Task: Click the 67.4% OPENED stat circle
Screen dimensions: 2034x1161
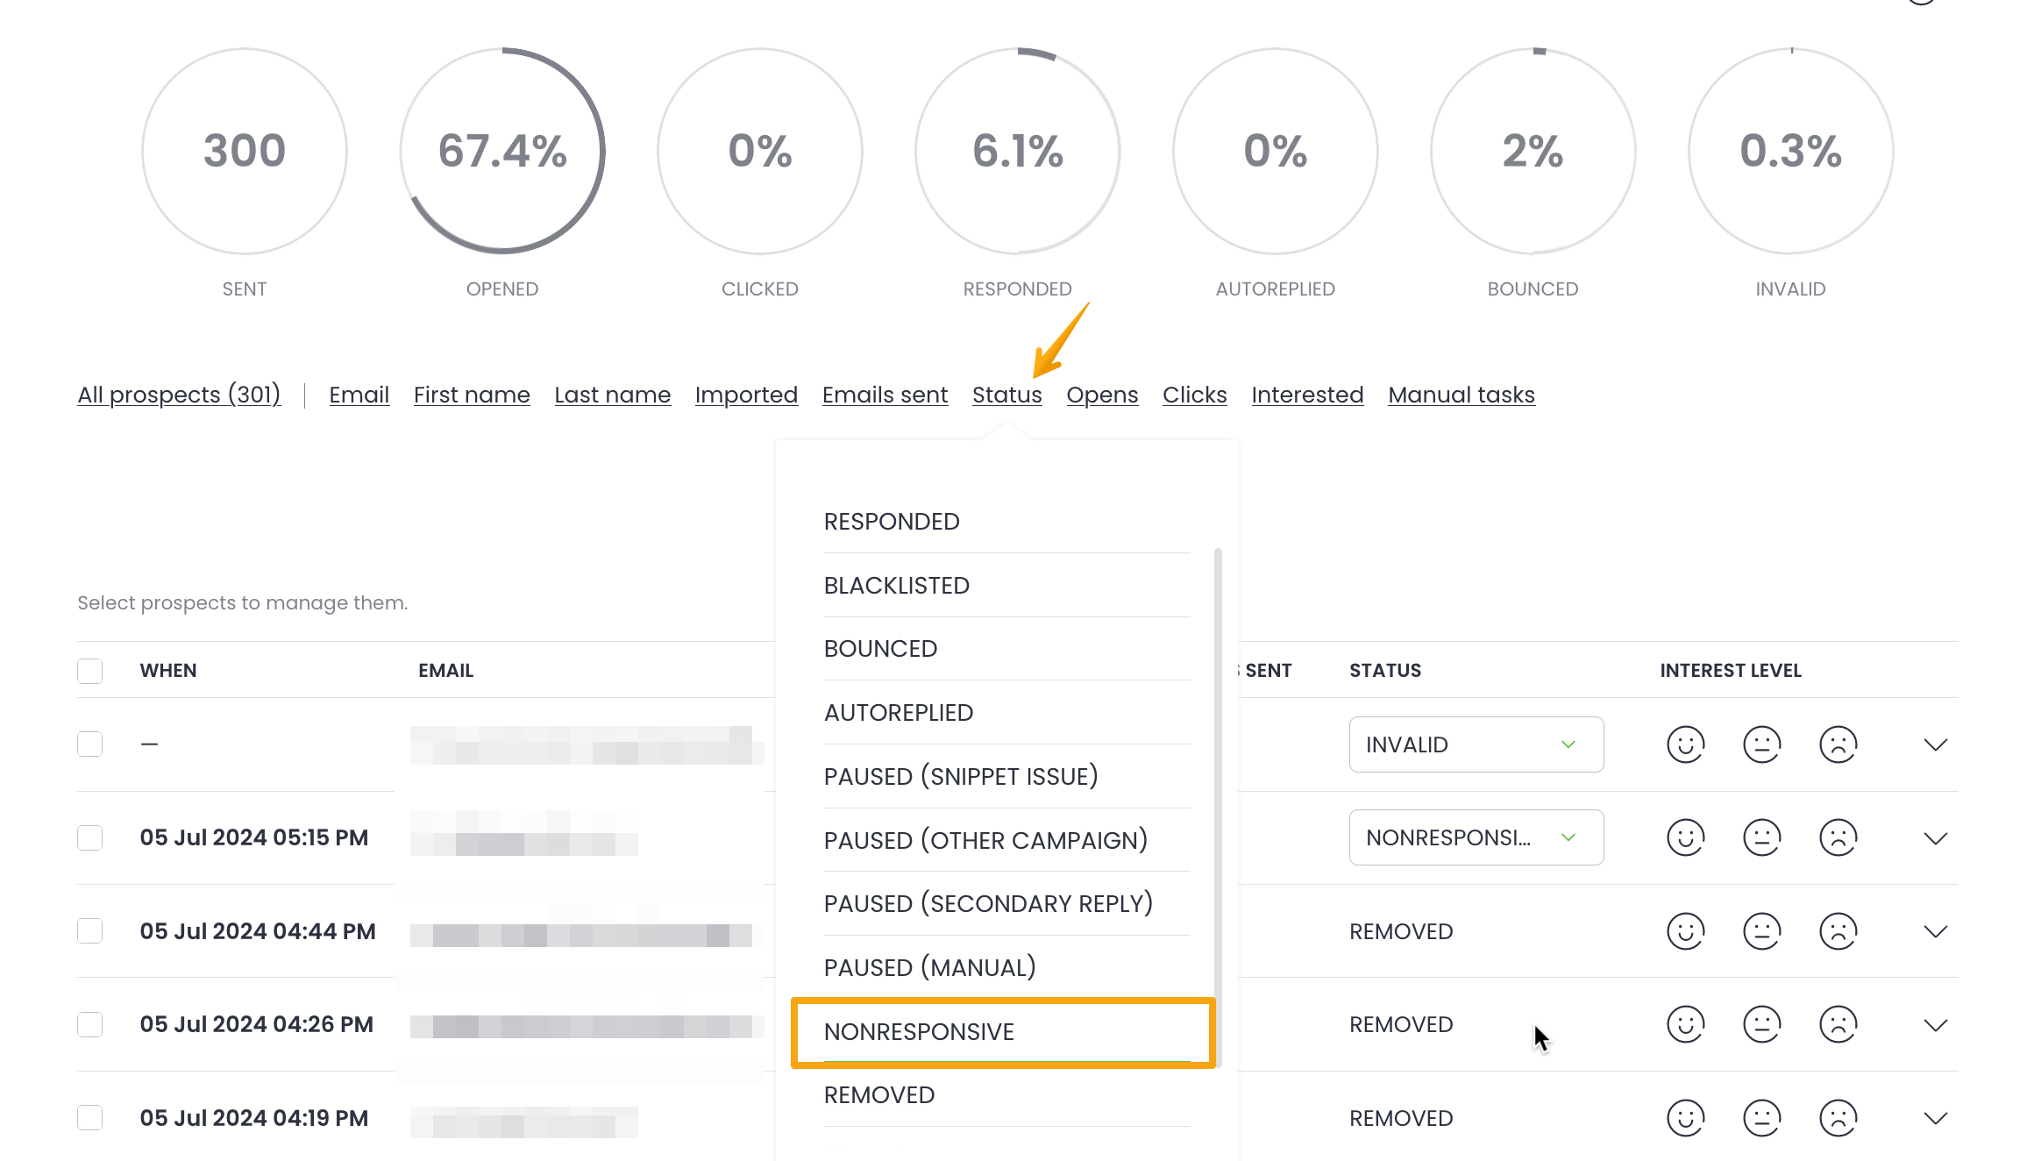Action: click(x=502, y=151)
